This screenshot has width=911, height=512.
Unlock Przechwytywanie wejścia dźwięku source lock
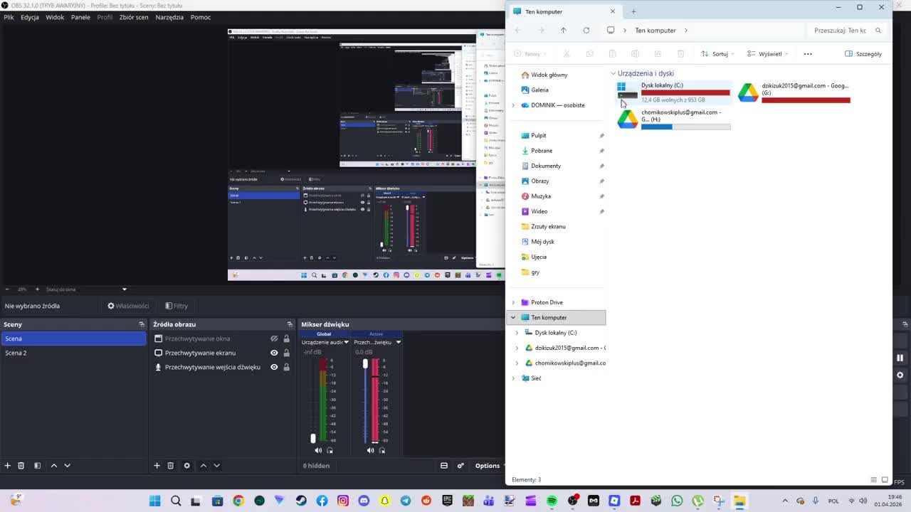pyautogui.click(x=286, y=367)
